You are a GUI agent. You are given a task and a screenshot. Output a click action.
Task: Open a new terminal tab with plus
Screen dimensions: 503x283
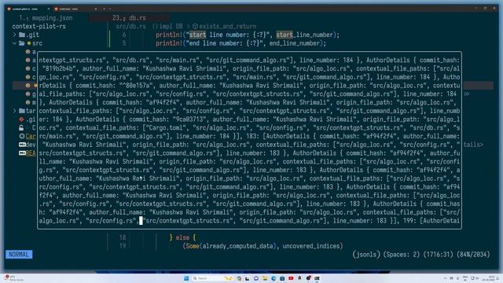point(104,9)
